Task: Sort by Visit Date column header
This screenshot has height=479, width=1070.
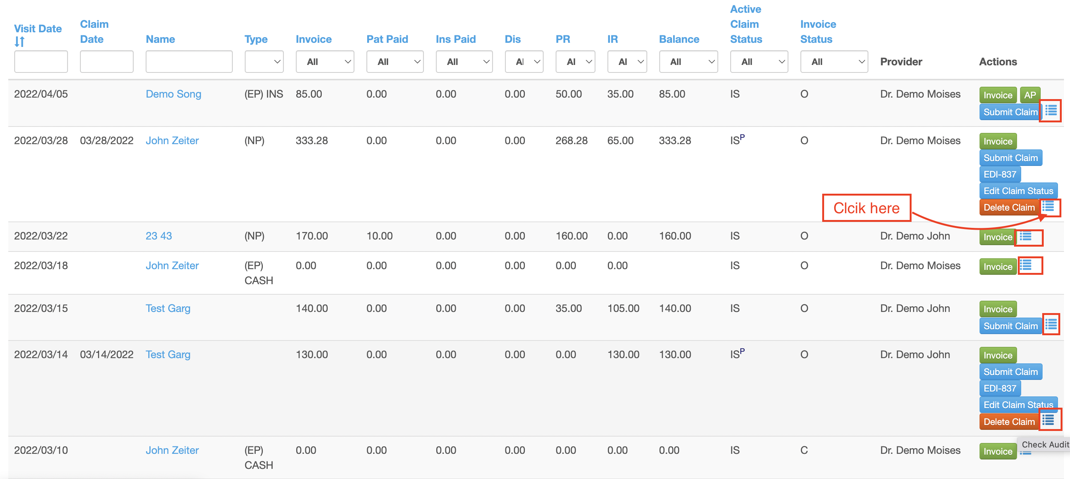Action: coord(38,29)
